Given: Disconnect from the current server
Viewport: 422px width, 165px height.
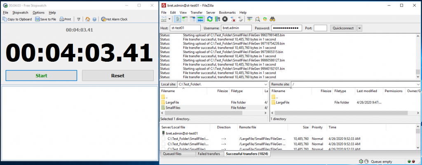Looking at the screenshot, I should [x=233, y=19].
